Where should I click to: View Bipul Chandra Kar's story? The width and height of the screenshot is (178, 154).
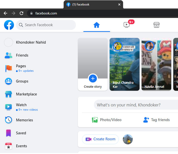point(125,64)
